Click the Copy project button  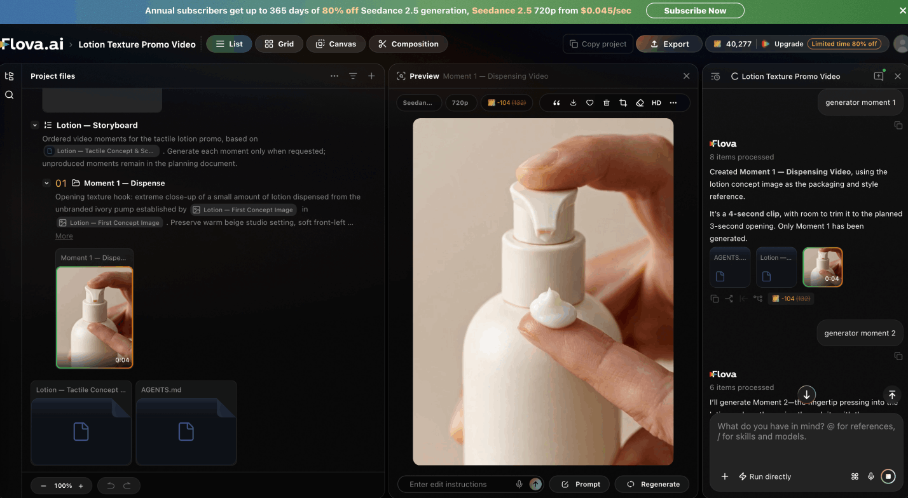tap(598, 44)
